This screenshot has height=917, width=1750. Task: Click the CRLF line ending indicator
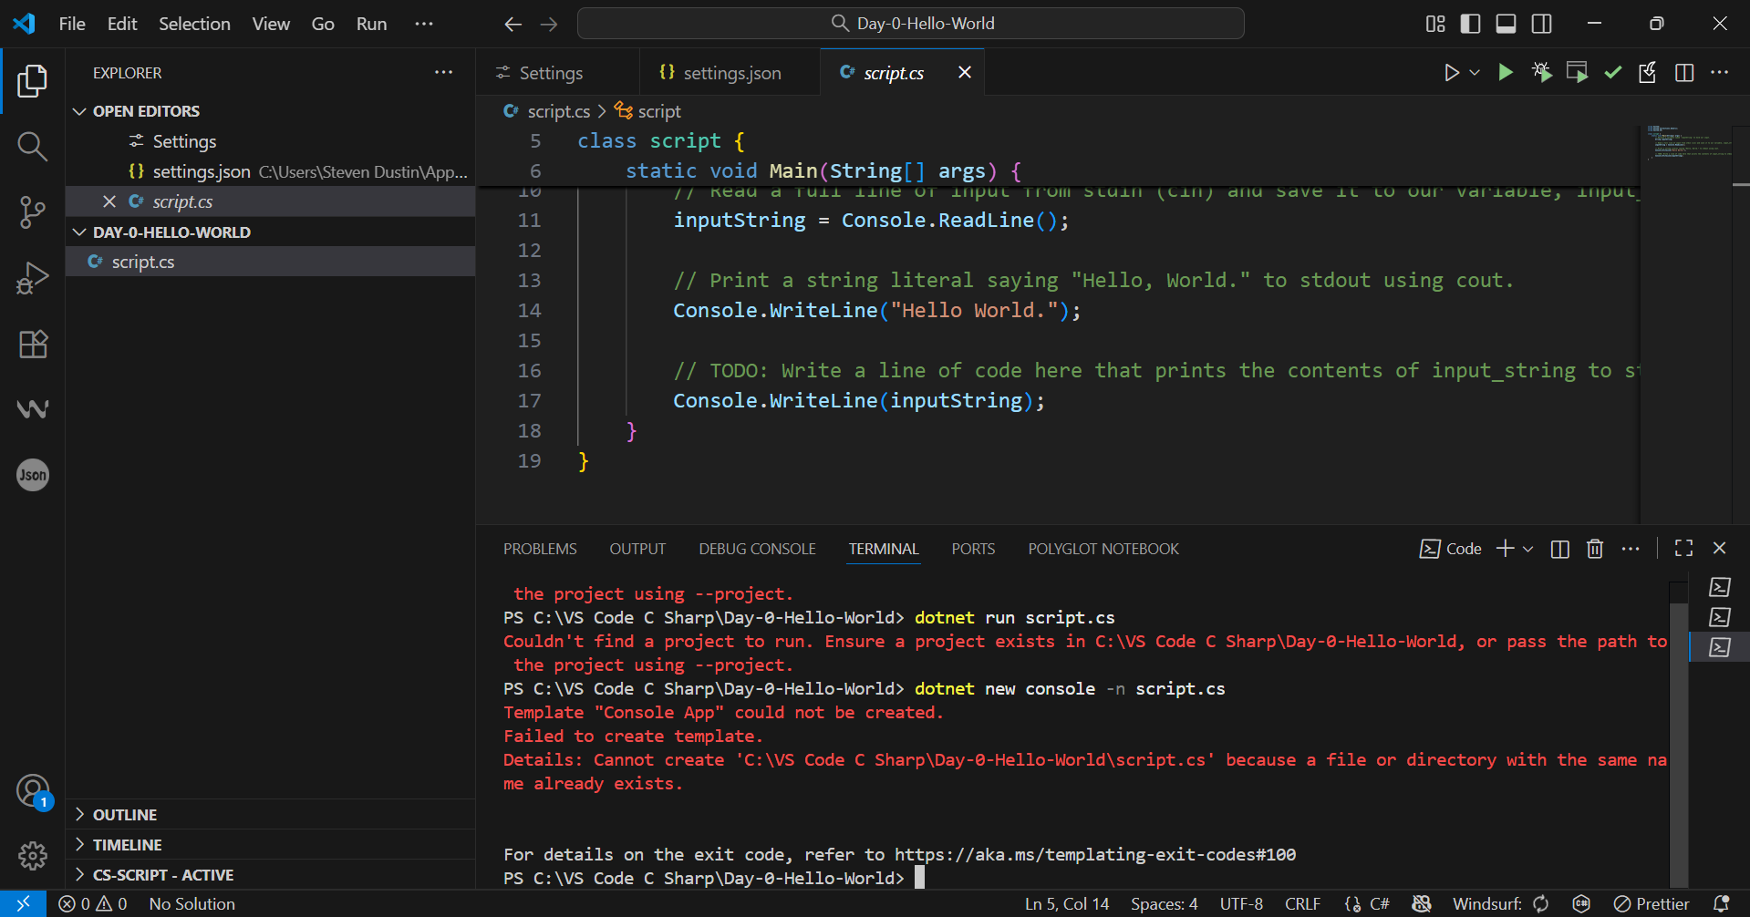pos(1302,903)
